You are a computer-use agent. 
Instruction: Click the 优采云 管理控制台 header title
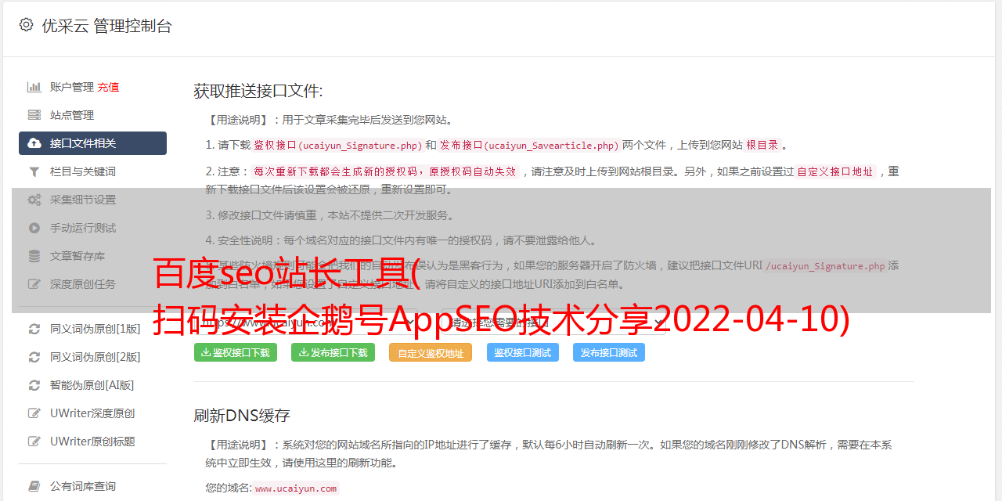106,26
